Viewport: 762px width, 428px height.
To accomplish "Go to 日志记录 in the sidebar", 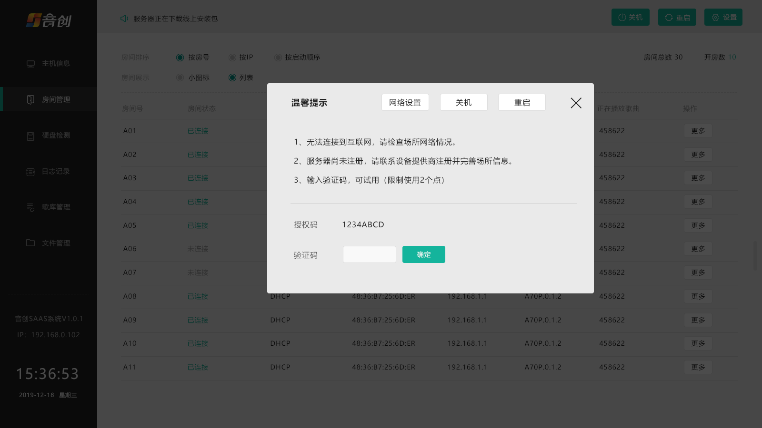I will pyautogui.click(x=56, y=172).
